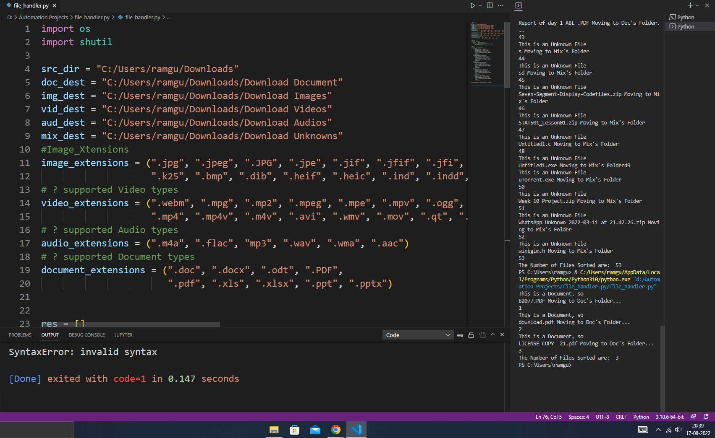
Task: Open Output content in a new editor
Action: (482, 334)
